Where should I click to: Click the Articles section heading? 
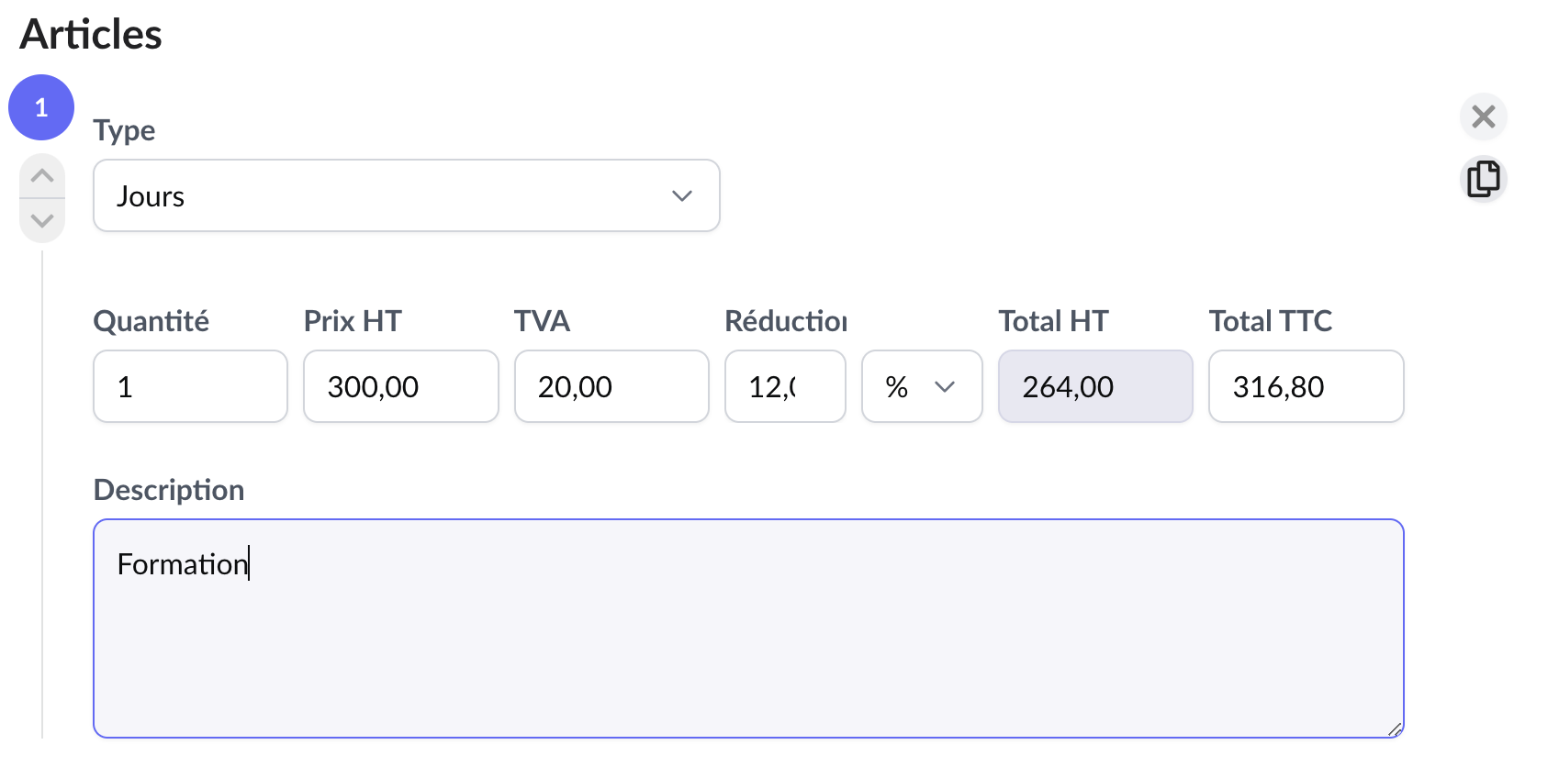tap(91, 35)
